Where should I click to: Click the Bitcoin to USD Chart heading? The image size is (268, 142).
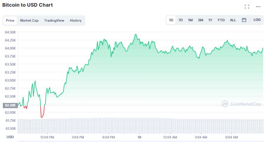[27, 5]
